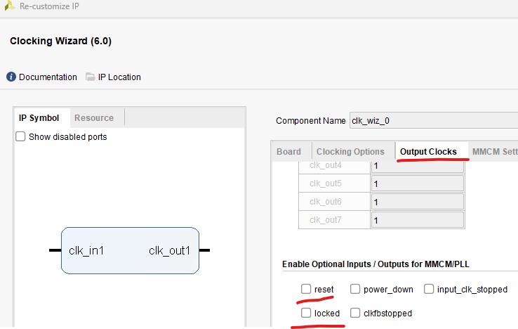Screen dimensions: 518x329
Task: Select the IP Symbol tab
Action: pyautogui.click(x=39, y=118)
